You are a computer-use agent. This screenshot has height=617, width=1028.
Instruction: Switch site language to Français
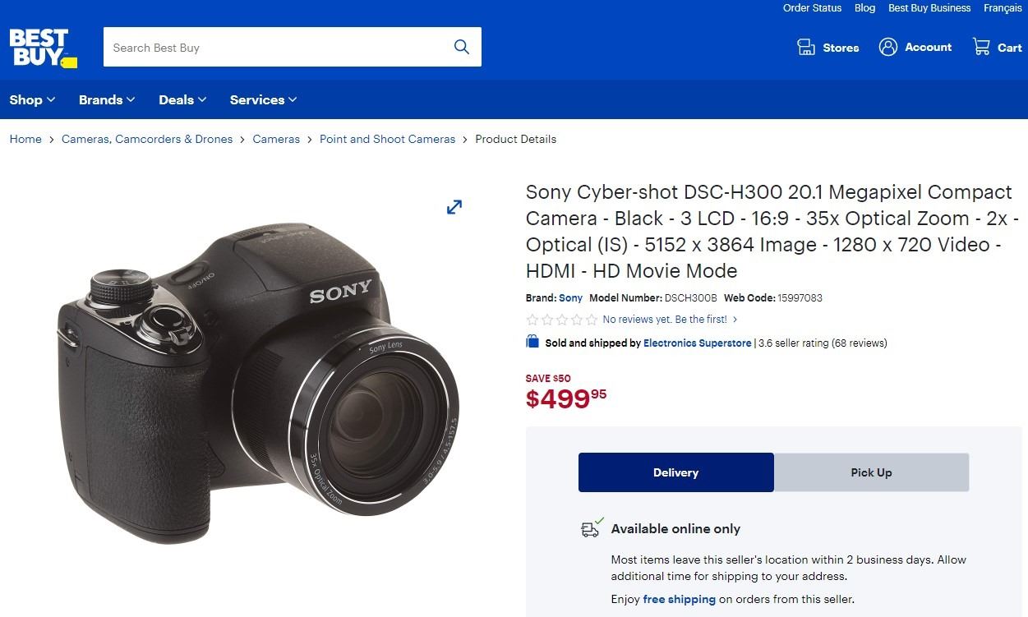point(1003,8)
